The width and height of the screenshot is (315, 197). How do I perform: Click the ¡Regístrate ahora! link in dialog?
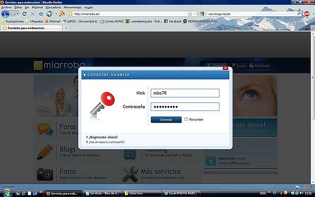(x=103, y=137)
